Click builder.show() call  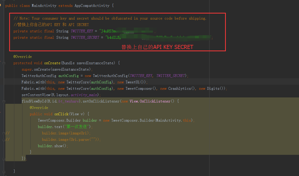53,146
